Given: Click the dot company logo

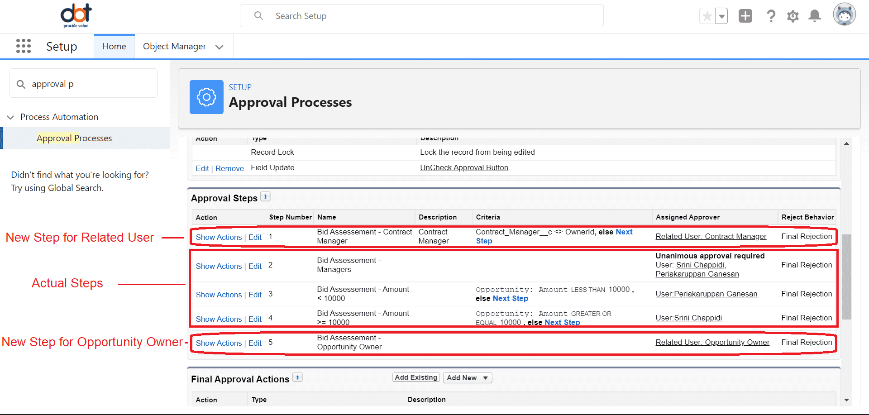Looking at the screenshot, I should pos(76,16).
